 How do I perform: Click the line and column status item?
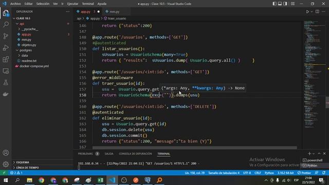(x=194, y=173)
